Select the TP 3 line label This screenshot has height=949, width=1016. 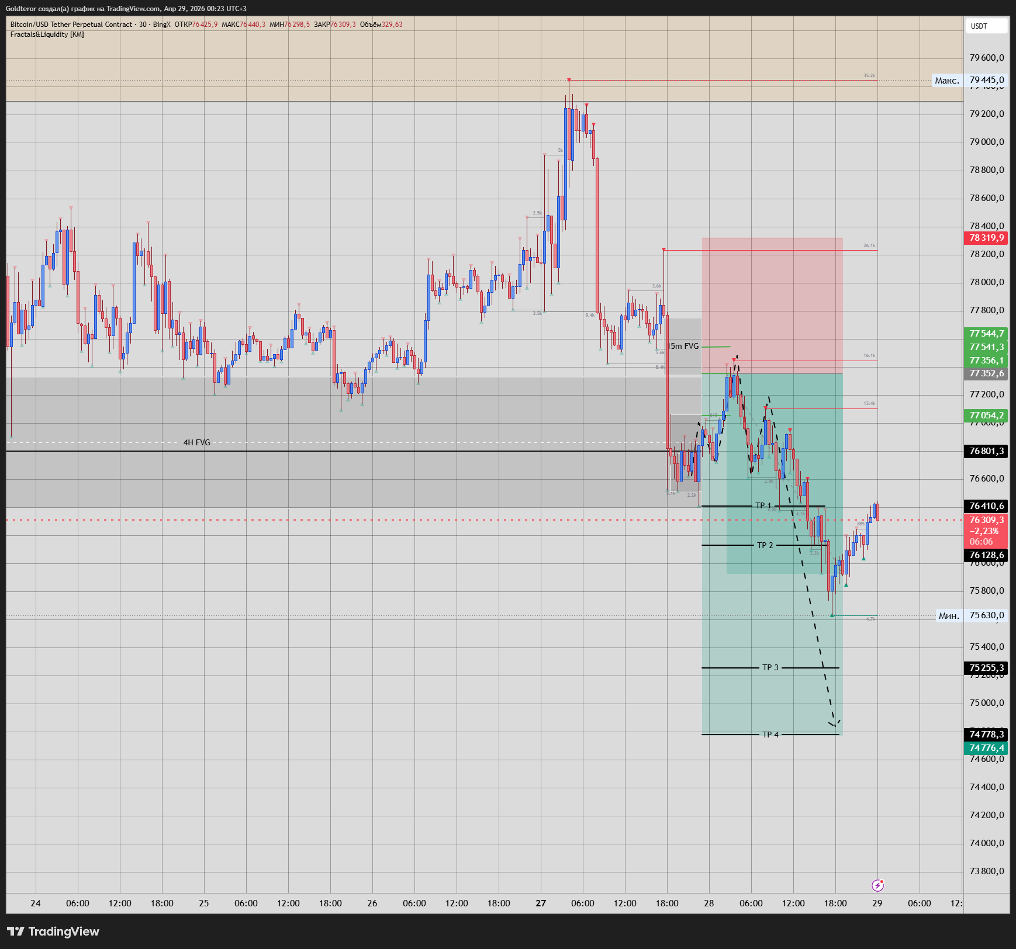pyautogui.click(x=770, y=667)
